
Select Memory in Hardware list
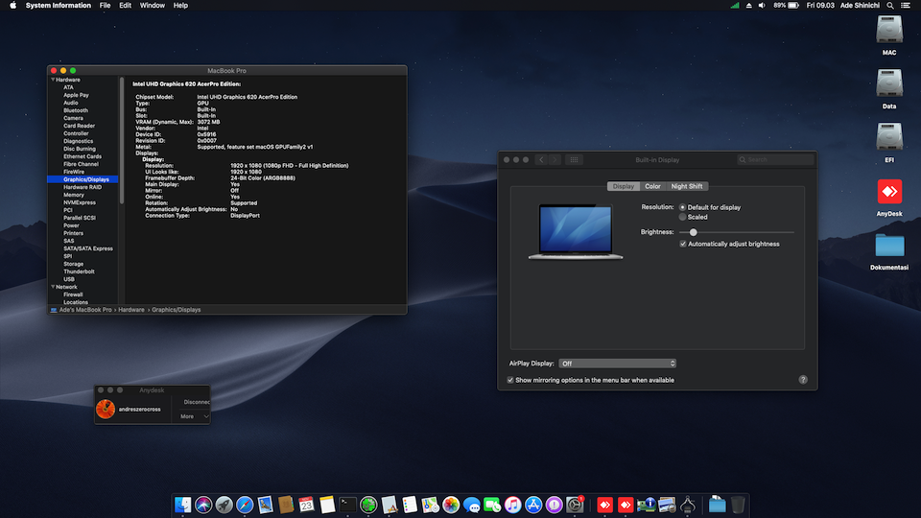(74, 195)
